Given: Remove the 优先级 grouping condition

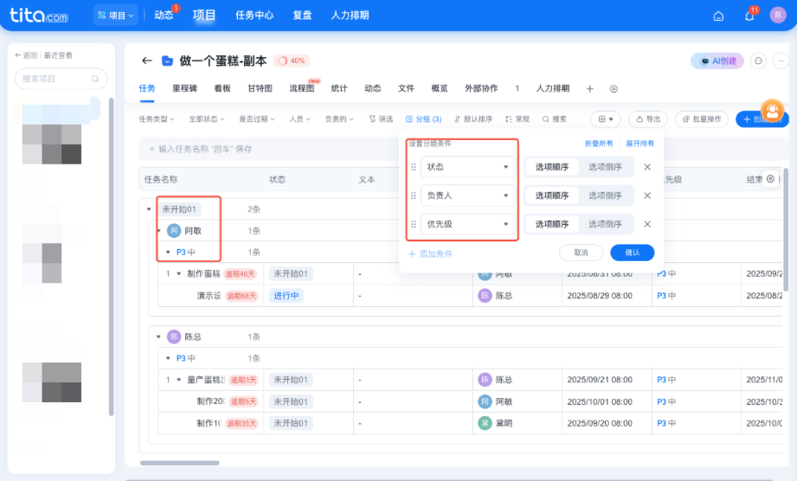Looking at the screenshot, I should (x=647, y=224).
